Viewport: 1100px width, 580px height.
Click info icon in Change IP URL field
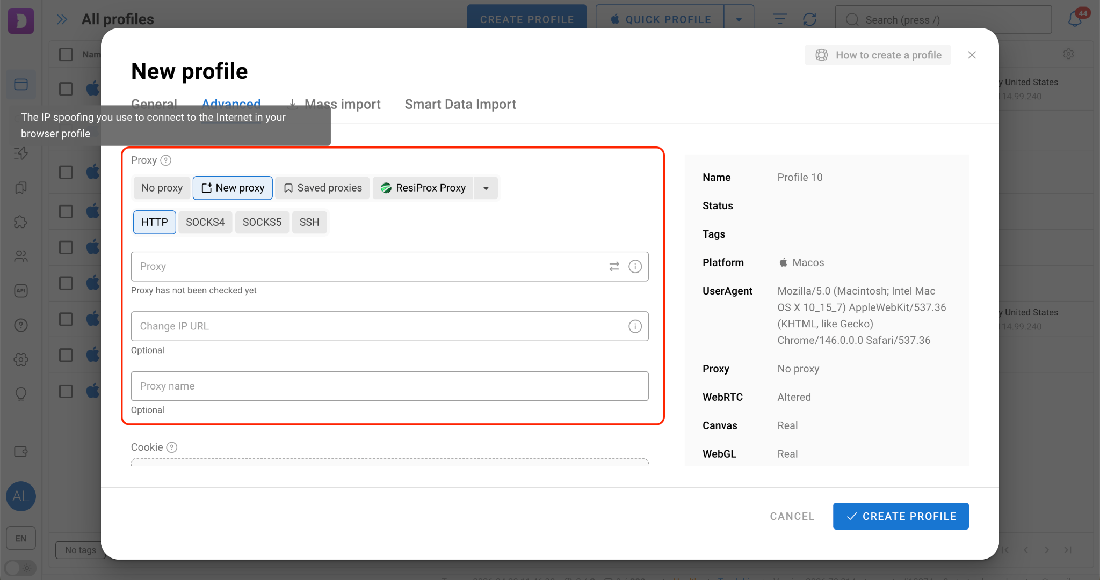pos(635,326)
